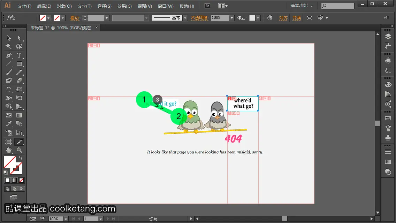Open the 文件(F) menu
396x223 pixels.
click(x=24, y=6)
